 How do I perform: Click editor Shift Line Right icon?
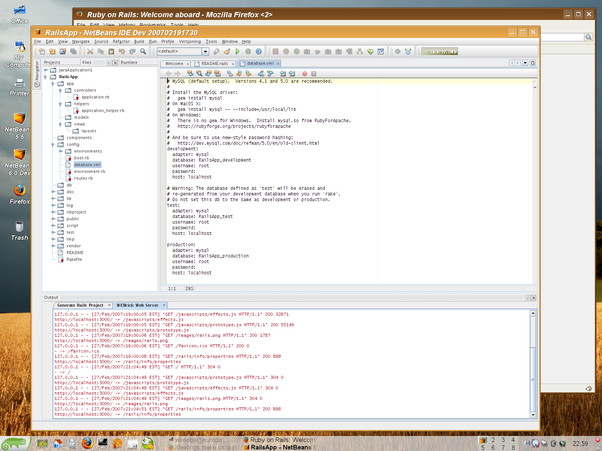[x=292, y=74]
